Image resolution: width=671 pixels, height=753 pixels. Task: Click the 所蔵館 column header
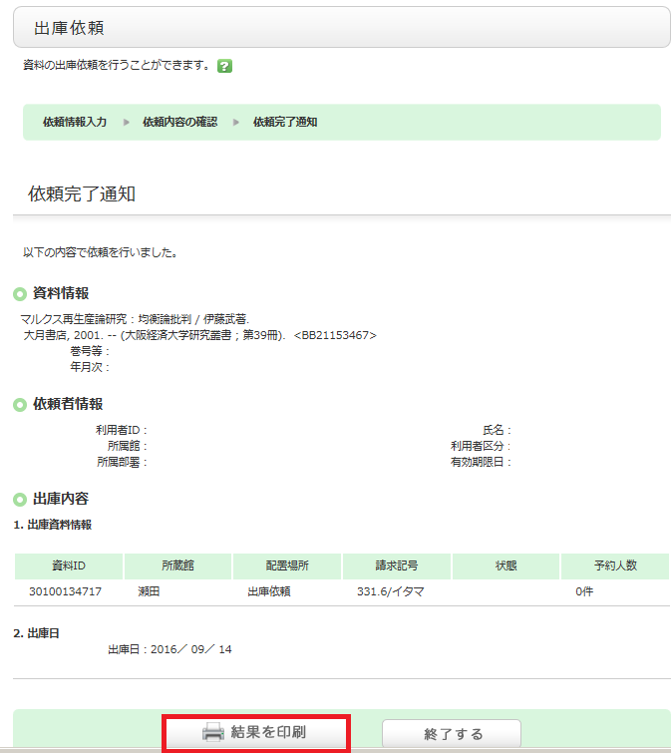[177, 565]
